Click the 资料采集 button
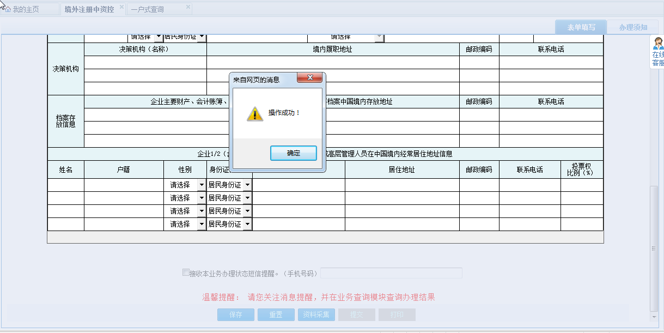This screenshot has height=333, width=664. [316, 314]
